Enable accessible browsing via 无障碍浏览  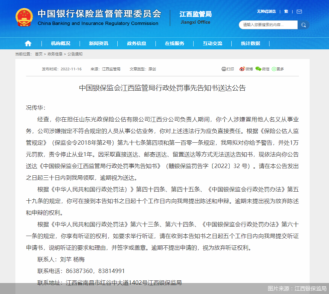coord(266,11)
